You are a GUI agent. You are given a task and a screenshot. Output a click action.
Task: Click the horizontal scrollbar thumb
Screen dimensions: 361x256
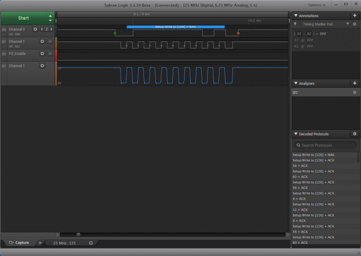[79, 235]
